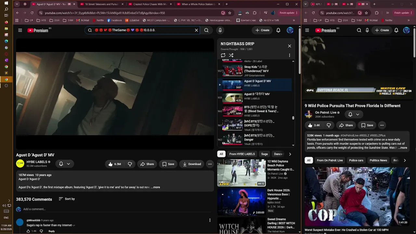Open N1GHTBASS DR!P playlist three-dot options
Screen dimensions: 416x234
tap(290, 55)
